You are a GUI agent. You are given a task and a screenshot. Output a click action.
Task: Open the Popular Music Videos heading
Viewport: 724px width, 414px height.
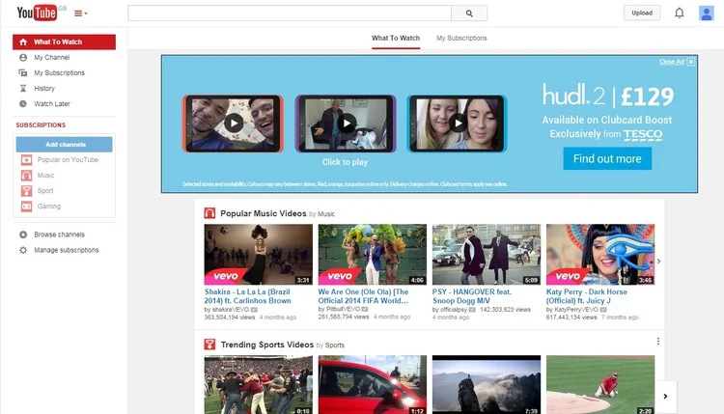(x=264, y=213)
